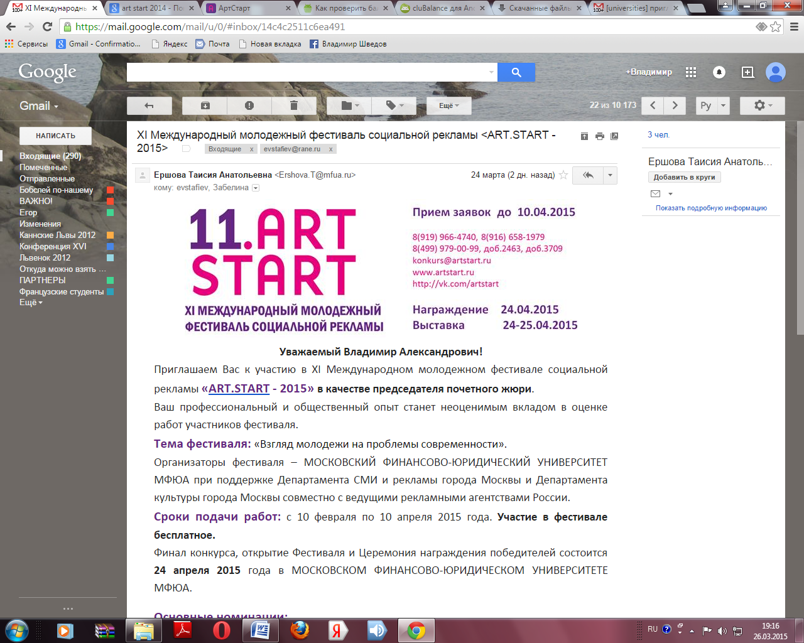Toggle the importance marker beside the subject
804x643 pixels.
click(186, 149)
